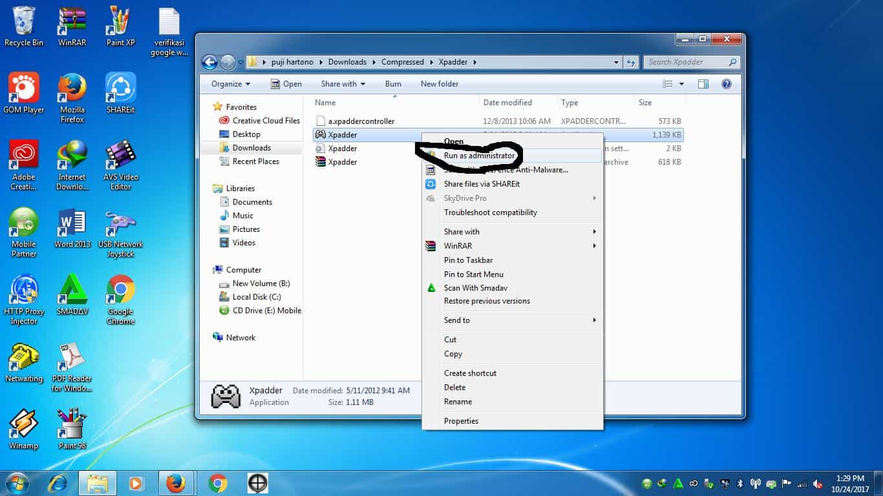Open Internet Explorer from the taskbar
The image size is (883, 496).
(x=58, y=483)
